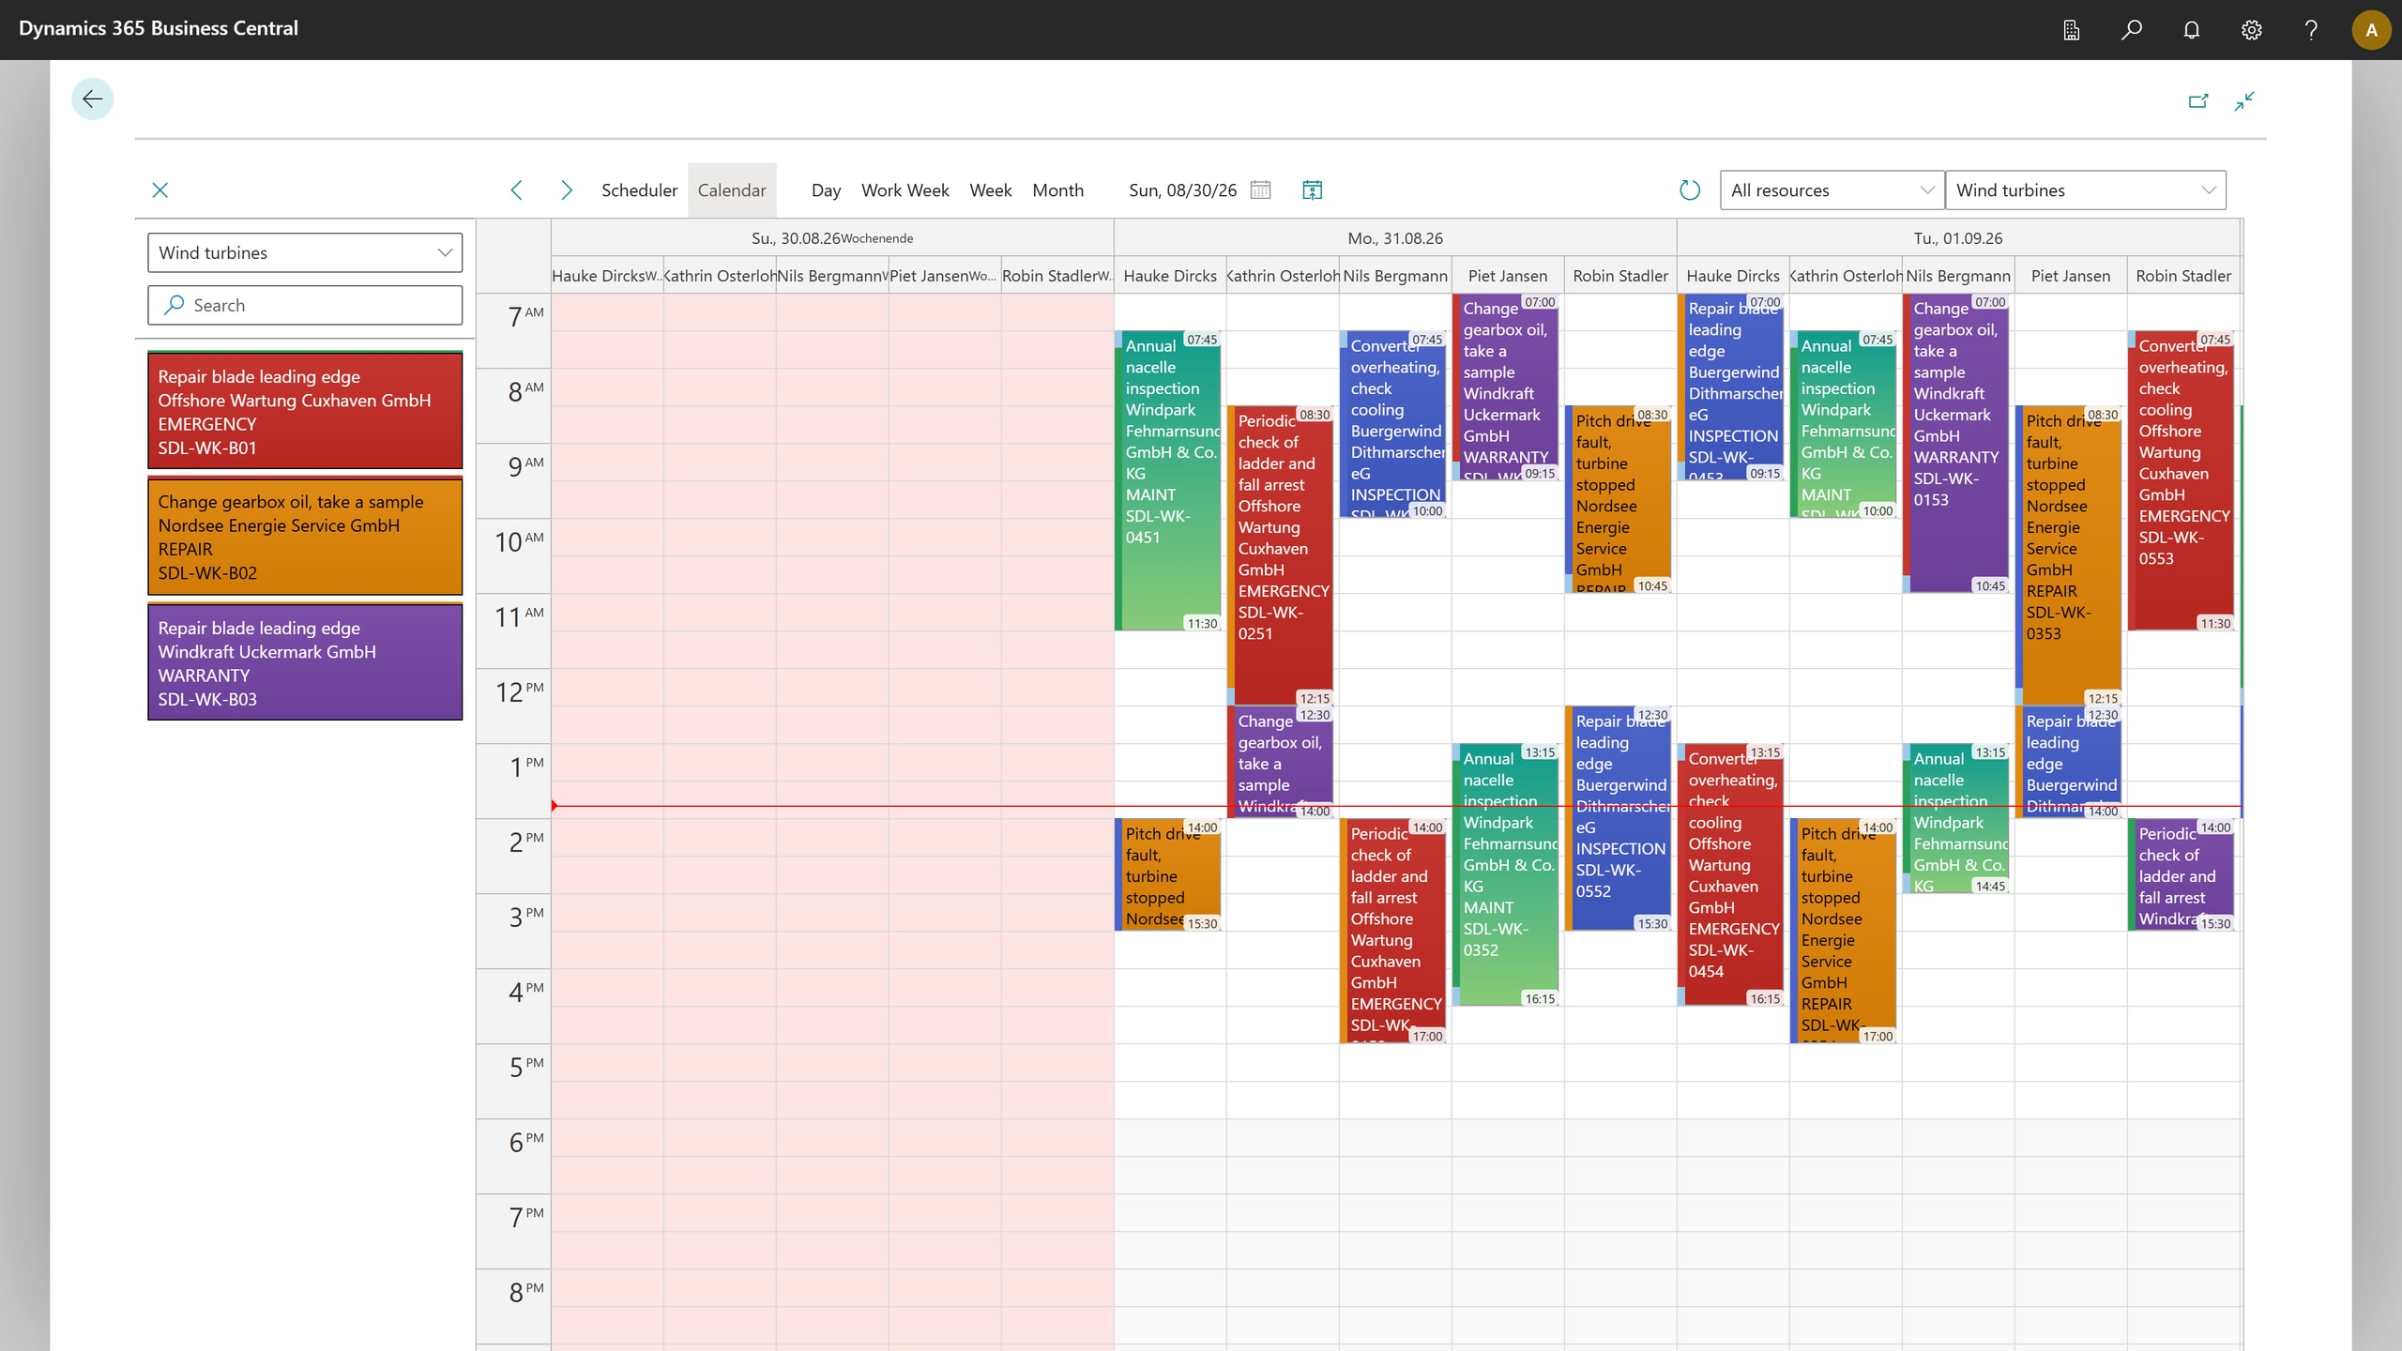The width and height of the screenshot is (2402, 1351).
Task: Open SDL-WK-0352 Annual nacelle inspection appointment
Action: click(x=1505, y=874)
